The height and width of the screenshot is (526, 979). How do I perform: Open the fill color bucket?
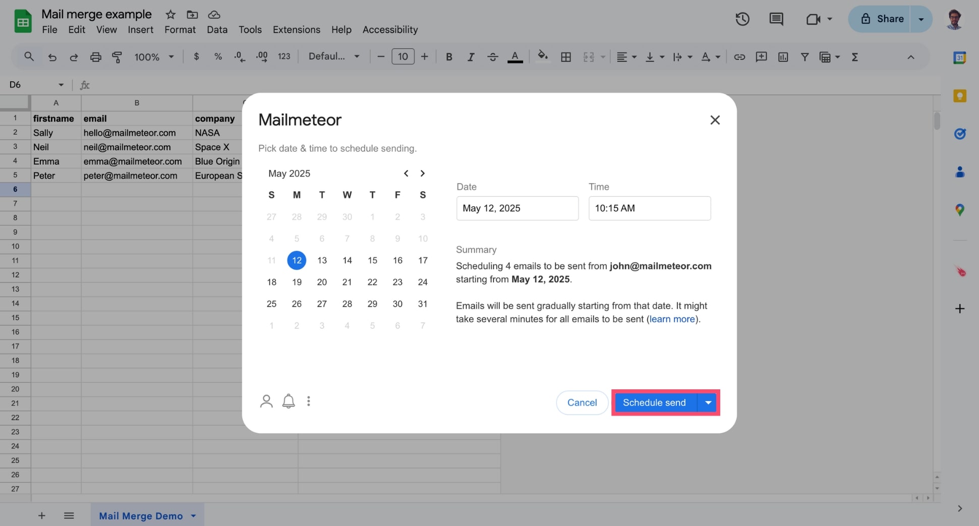(543, 56)
